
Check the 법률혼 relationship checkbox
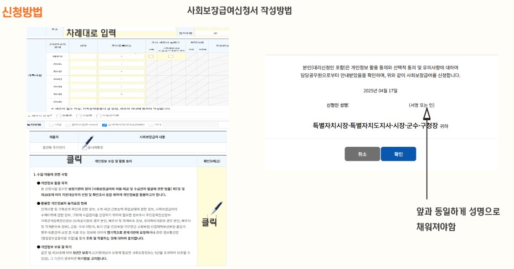58,115
